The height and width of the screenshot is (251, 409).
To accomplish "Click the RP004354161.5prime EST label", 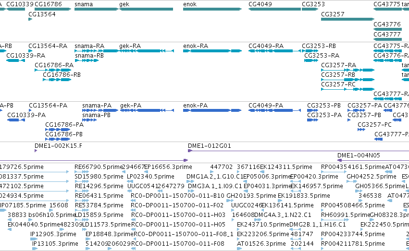I will 353,167.
